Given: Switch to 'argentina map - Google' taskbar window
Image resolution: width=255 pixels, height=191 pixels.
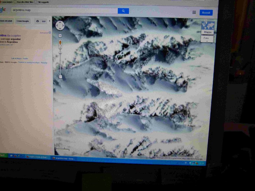Looking at the screenshot, I should (x=64, y=158).
